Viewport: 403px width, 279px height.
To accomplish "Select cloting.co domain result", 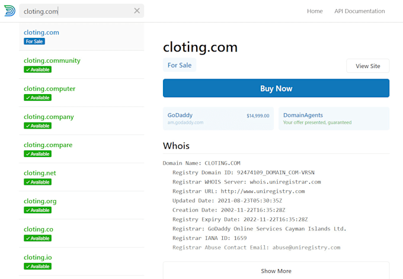I will (x=81, y=233).
